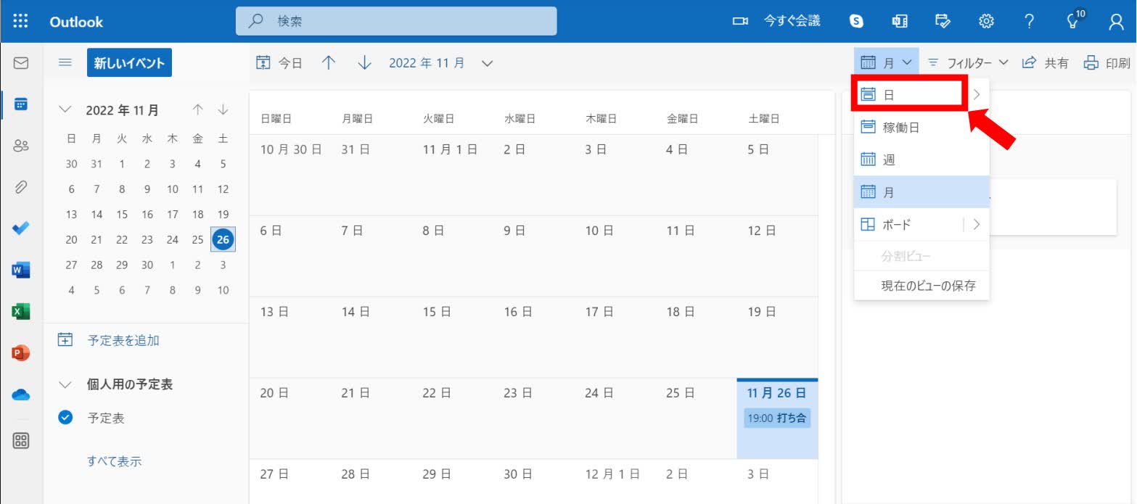Image resolution: width=1137 pixels, height=504 pixels.
Task: Open OneDrive cloud icon
Action: point(21,394)
